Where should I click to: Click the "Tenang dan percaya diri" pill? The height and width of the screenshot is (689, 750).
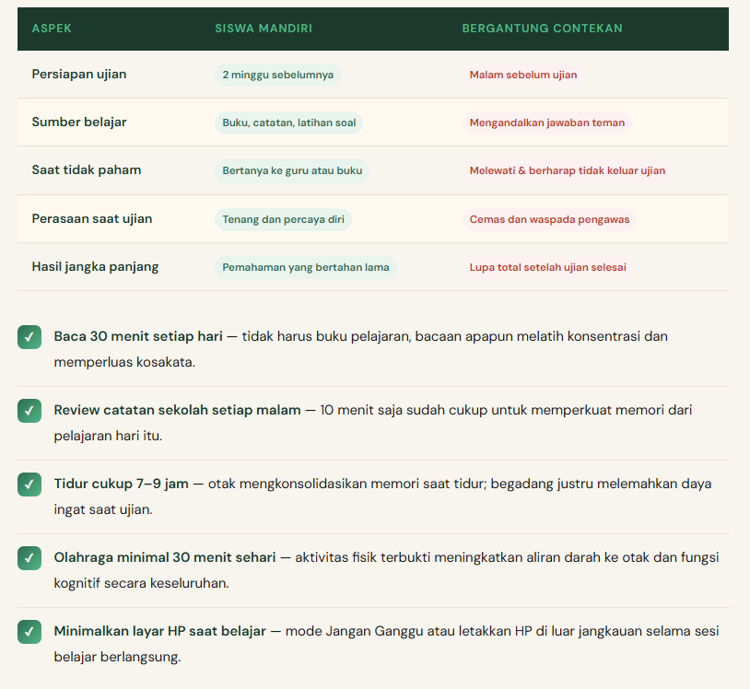(x=283, y=219)
